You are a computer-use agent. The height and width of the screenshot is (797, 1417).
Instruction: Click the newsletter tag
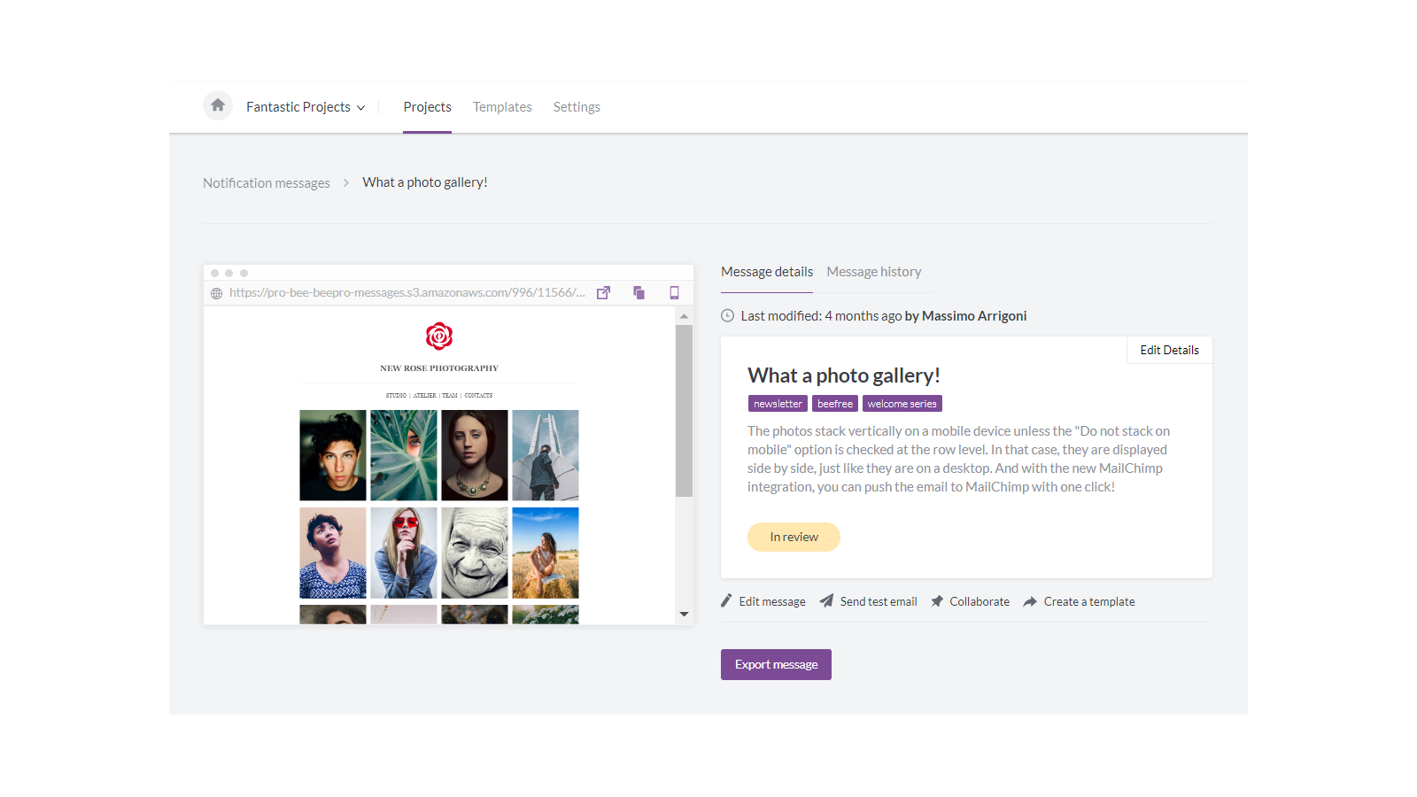pyautogui.click(x=778, y=404)
